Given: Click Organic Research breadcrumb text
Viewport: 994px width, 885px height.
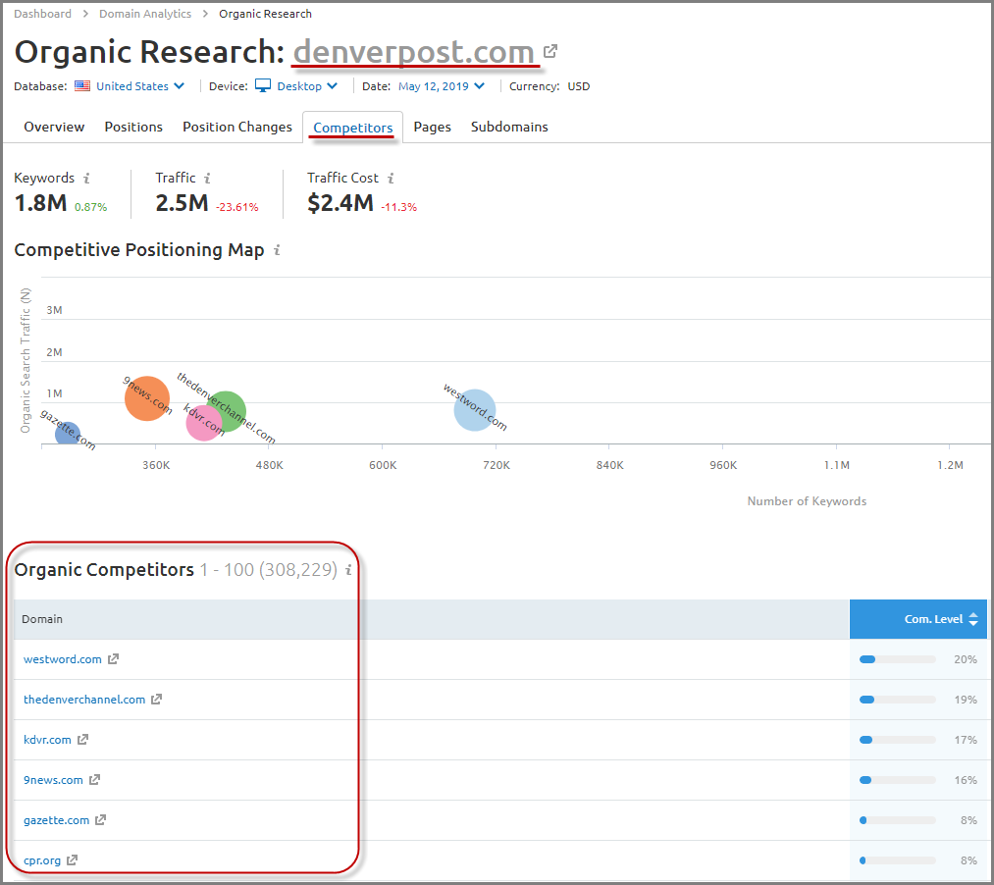Looking at the screenshot, I should pos(265,14).
